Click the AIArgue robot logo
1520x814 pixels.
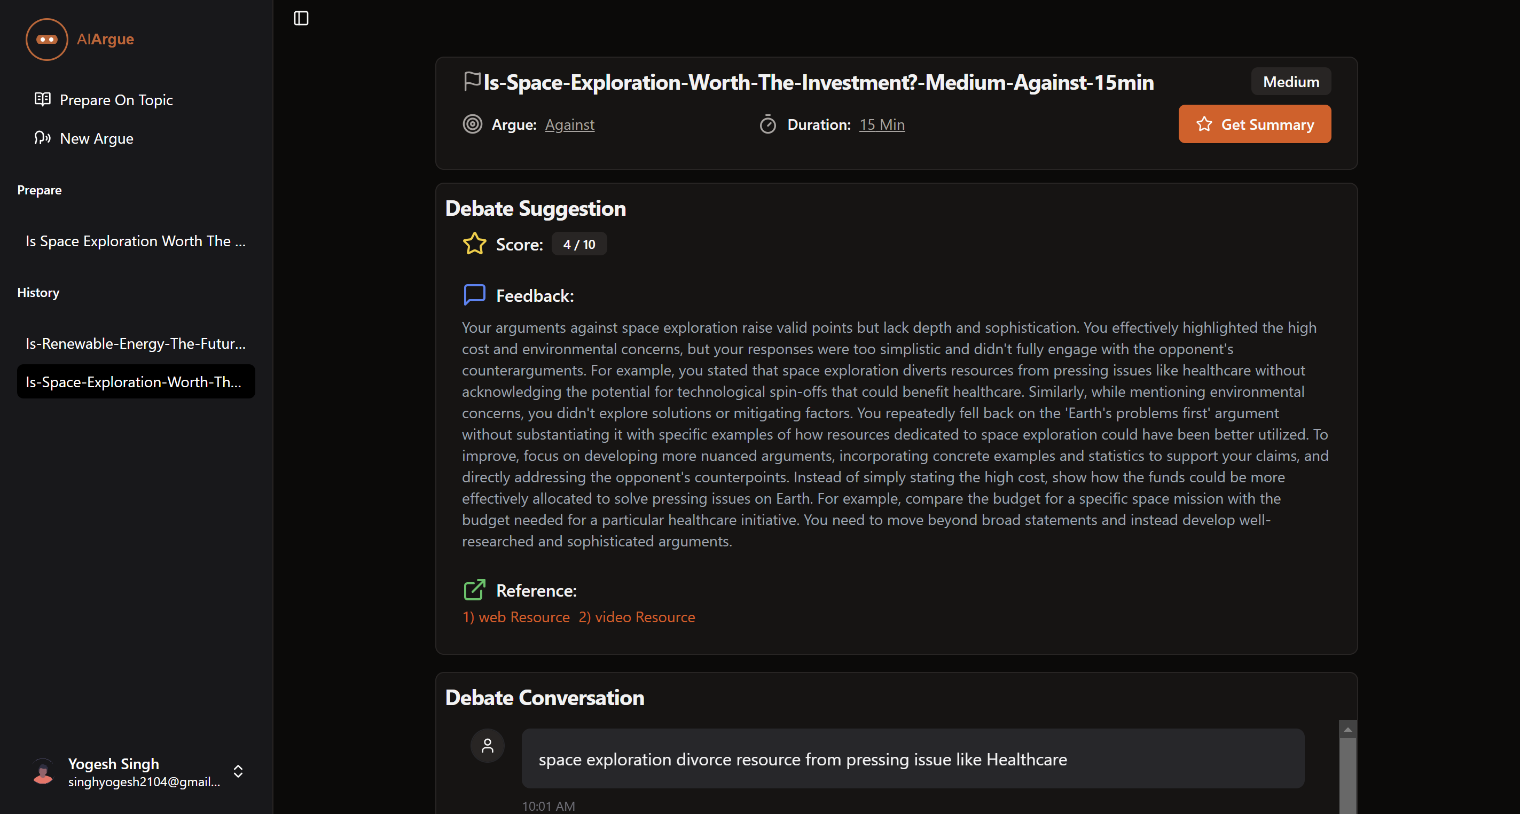point(46,40)
